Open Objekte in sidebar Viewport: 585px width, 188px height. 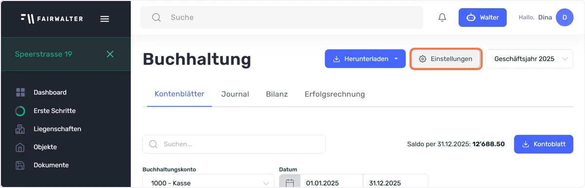pyautogui.click(x=45, y=147)
